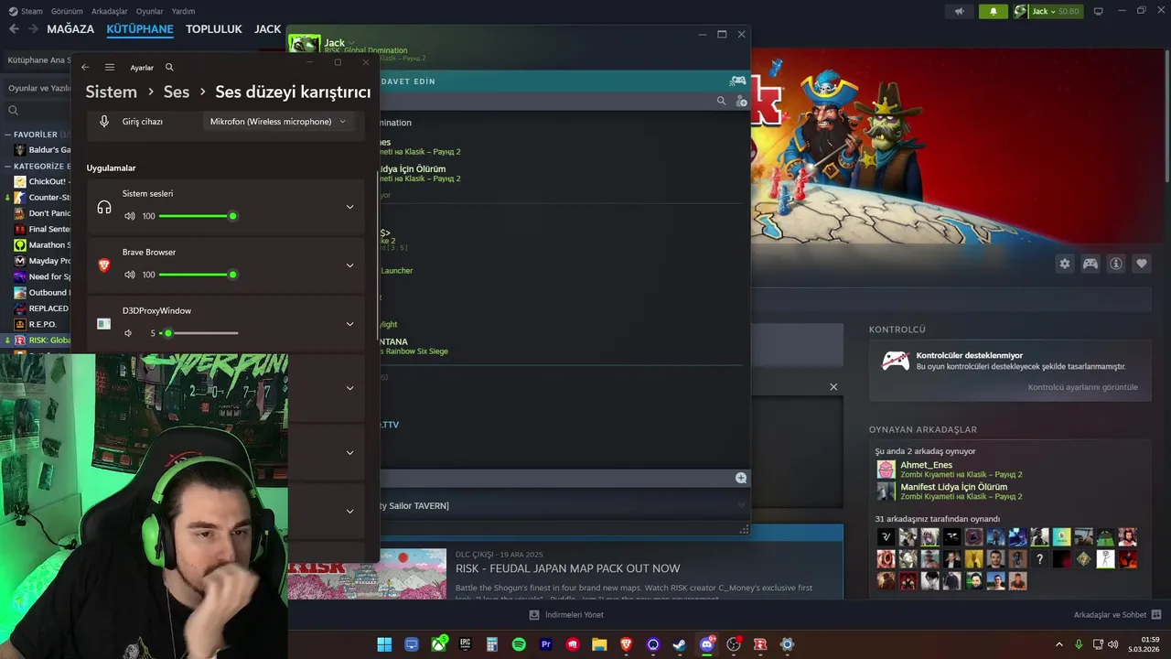Click the RISK game icon in taskbar

point(759,644)
